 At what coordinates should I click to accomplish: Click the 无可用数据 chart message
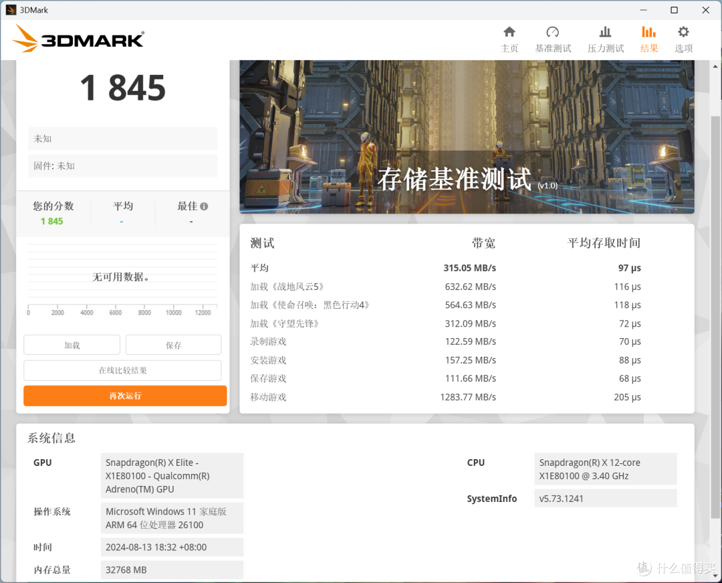[120, 277]
